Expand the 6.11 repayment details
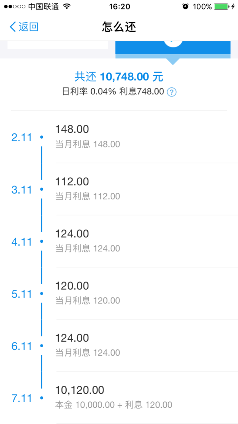 coord(119,345)
